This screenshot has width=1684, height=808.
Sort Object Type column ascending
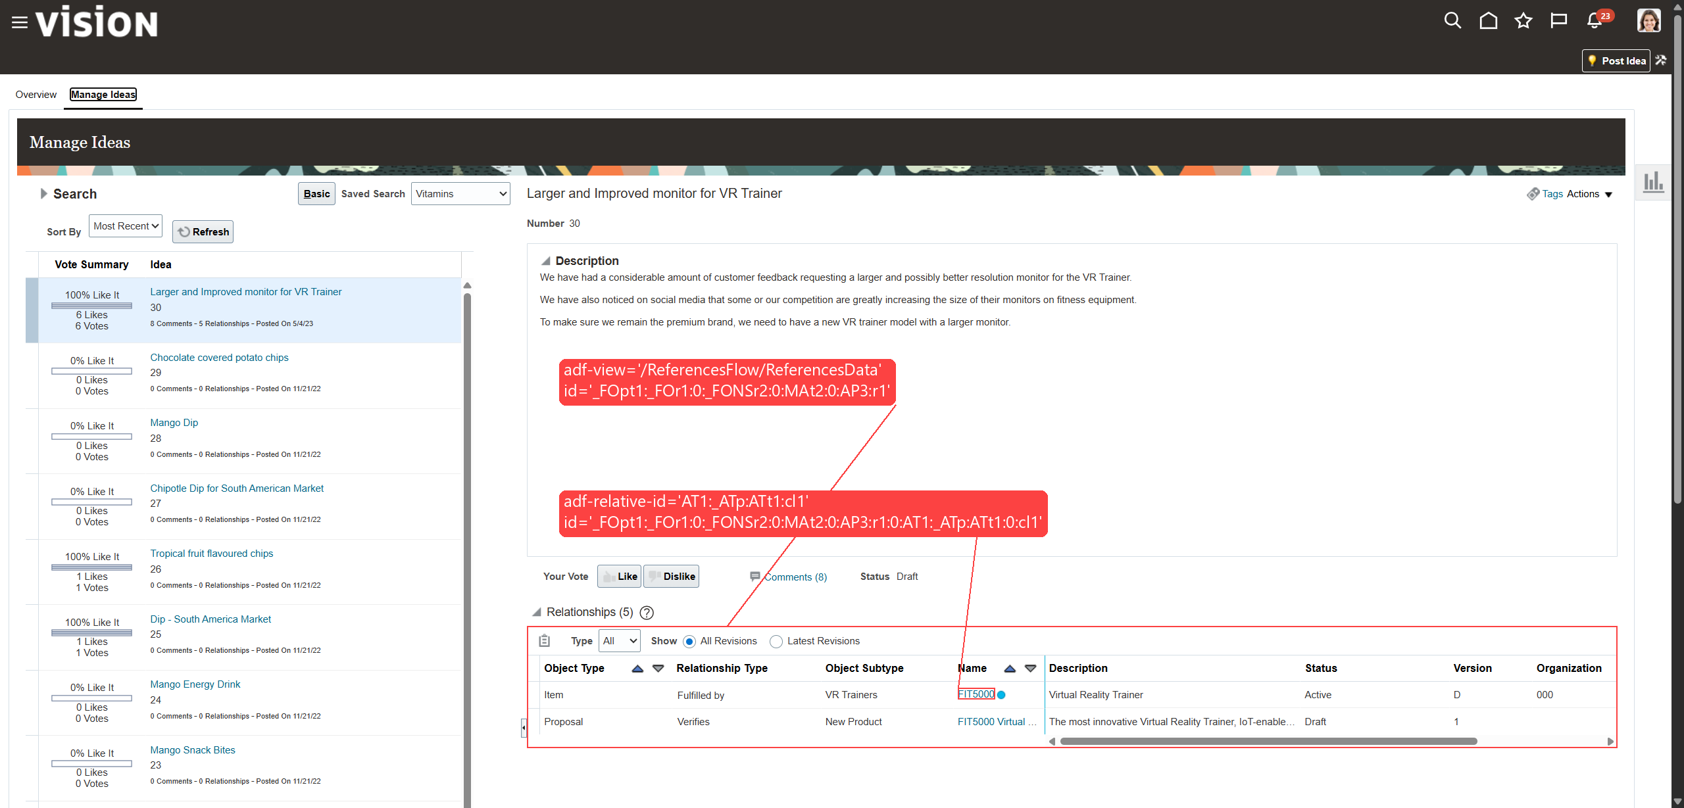coord(637,669)
